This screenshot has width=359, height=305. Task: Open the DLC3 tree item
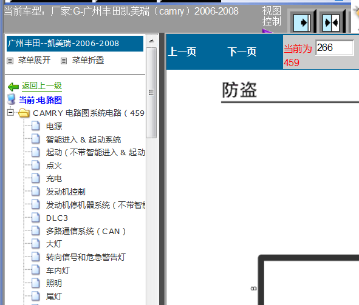[x=57, y=218]
